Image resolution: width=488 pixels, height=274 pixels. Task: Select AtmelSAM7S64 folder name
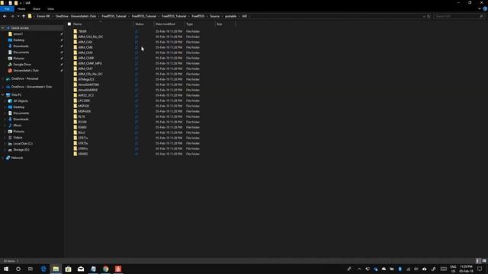point(88,84)
